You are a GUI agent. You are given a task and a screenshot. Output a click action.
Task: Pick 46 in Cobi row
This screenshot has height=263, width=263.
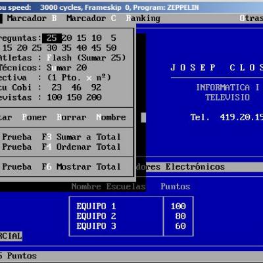point(76,87)
